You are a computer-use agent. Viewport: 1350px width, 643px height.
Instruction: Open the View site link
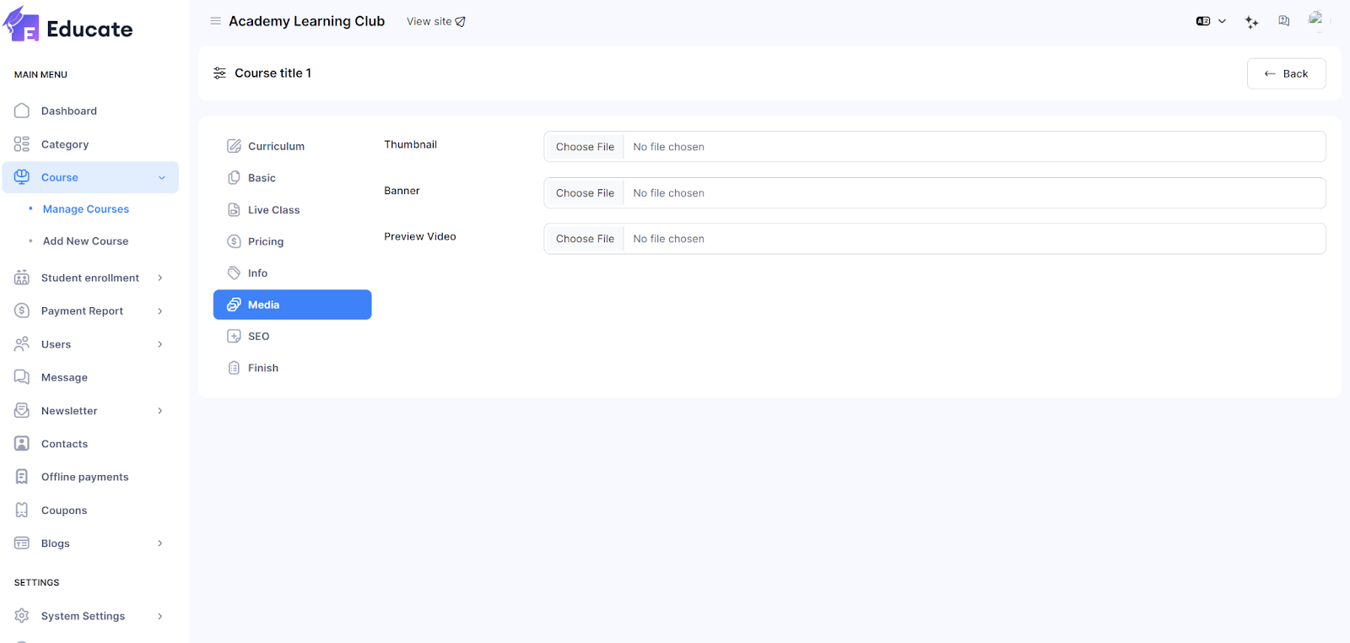435,21
